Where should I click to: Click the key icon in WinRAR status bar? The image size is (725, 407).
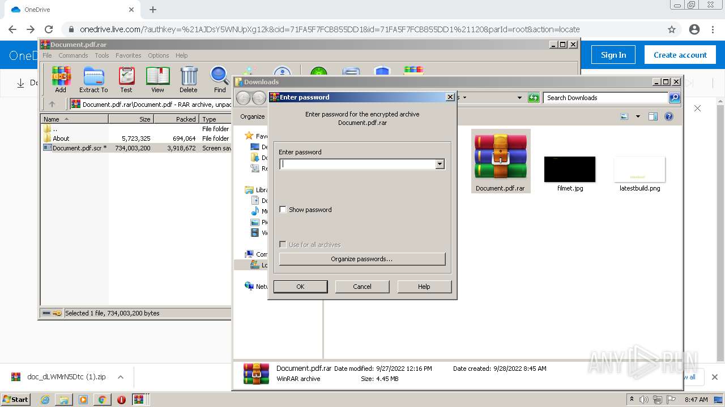click(57, 313)
